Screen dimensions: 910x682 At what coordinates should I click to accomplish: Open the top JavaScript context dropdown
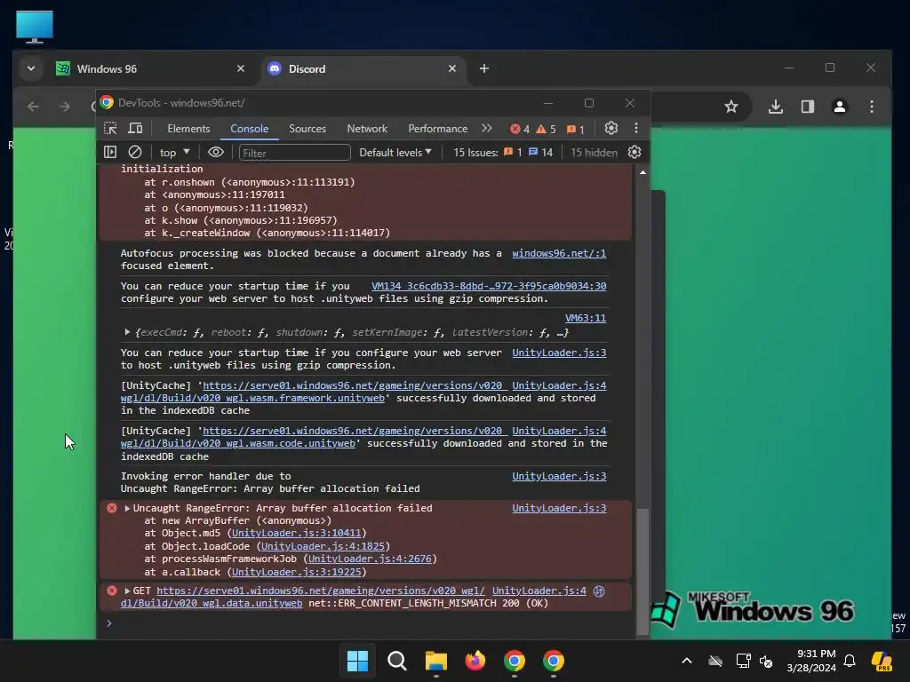tap(175, 153)
